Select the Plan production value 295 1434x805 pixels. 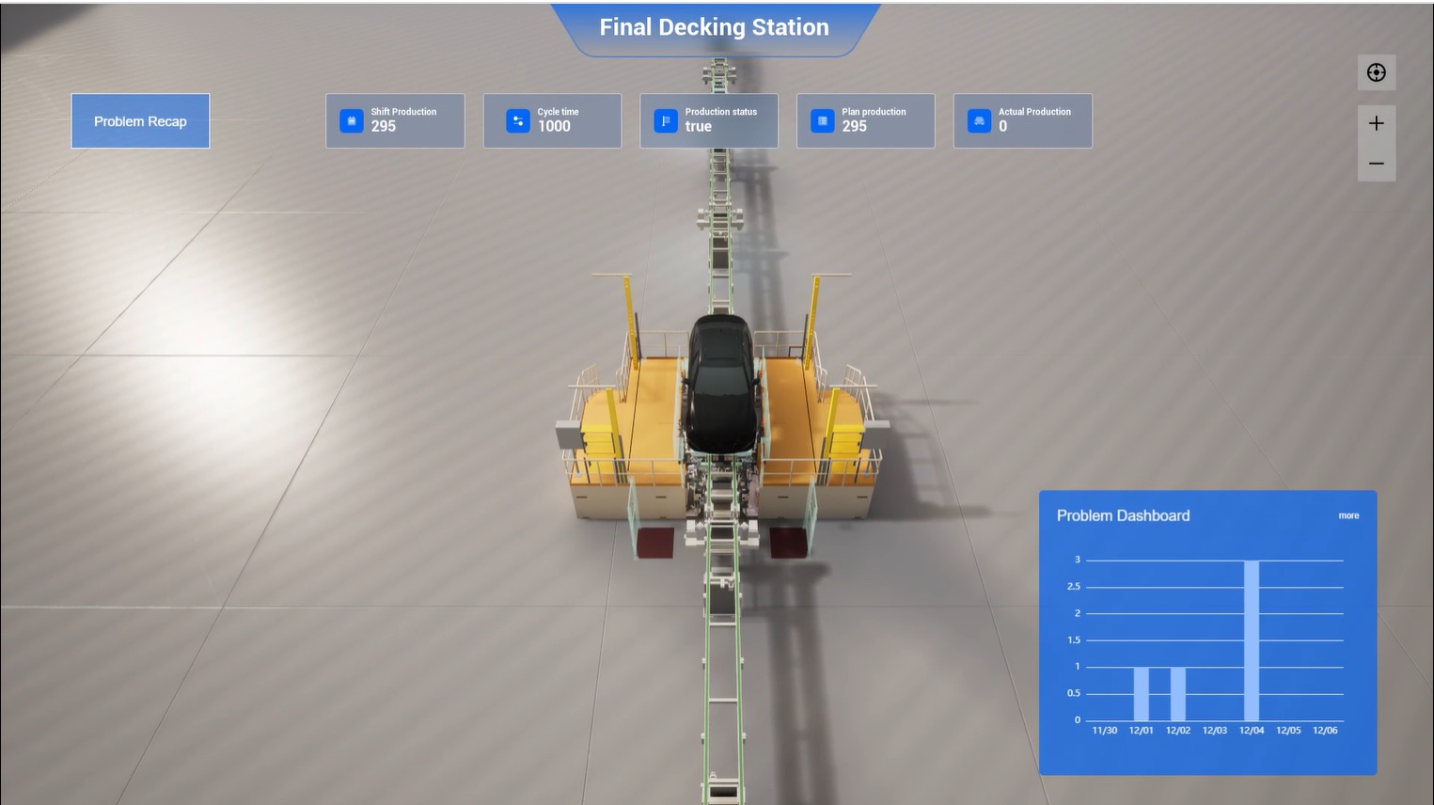[x=855, y=126]
